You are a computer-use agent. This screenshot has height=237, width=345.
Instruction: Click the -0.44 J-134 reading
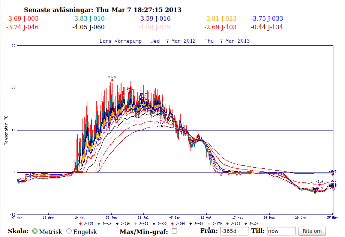click(x=267, y=27)
